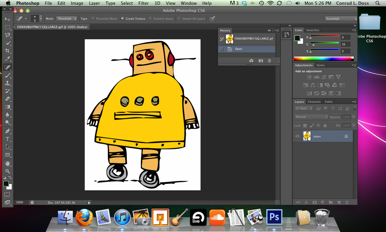Switch to the Swatches tab
Viewport: 386px width, 232px height.
click(313, 30)
